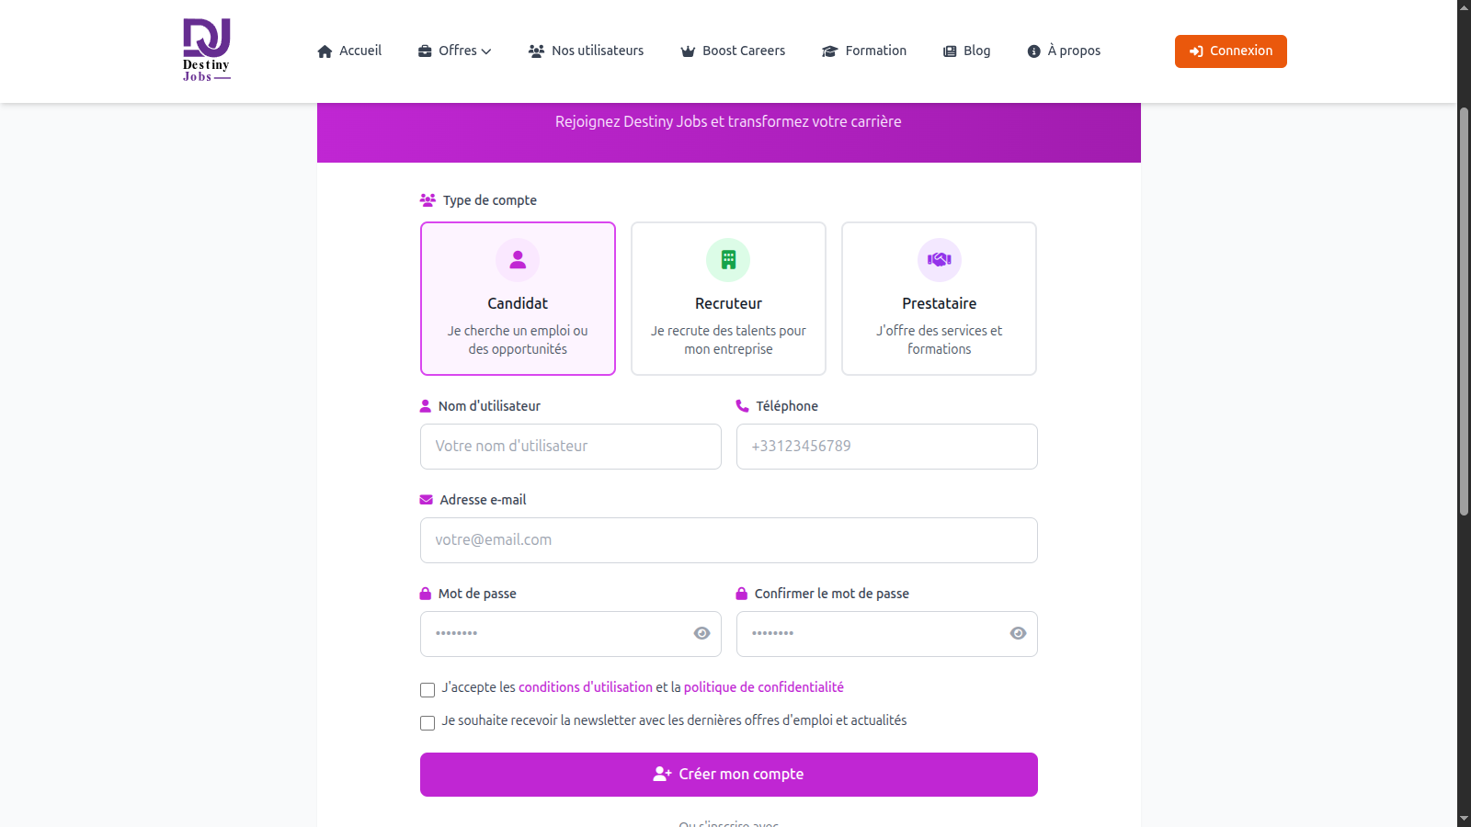Open the Nos utilisateurs menu item
1471x827 pixels.
click(587, 51)
